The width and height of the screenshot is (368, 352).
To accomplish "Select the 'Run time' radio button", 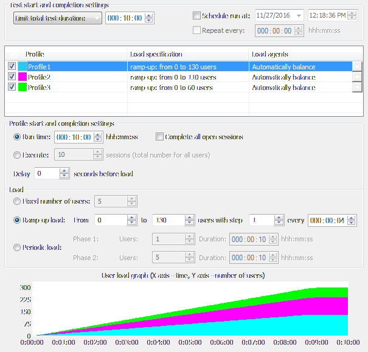I will point(16,137).
